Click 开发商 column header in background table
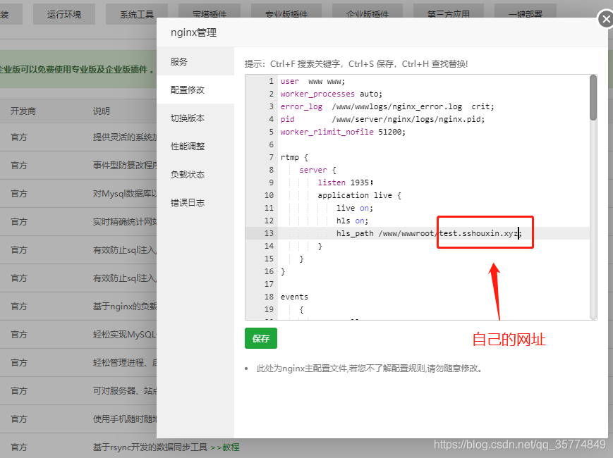The width and height of the screenshot is (613, 458). (x=23, y=111)
